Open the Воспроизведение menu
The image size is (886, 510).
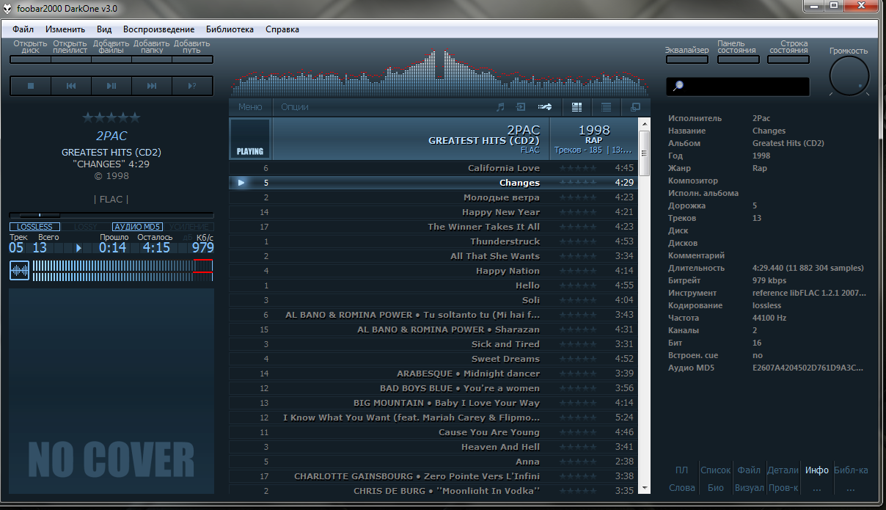pos(159,29)
